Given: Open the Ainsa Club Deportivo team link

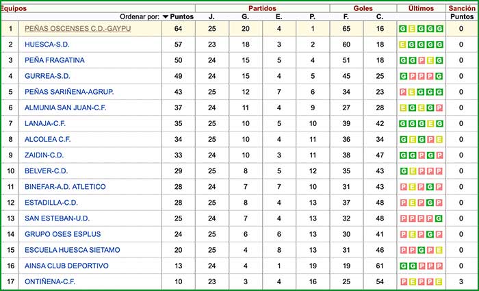Looking at the screenshot, I should [x=66, y=266].
